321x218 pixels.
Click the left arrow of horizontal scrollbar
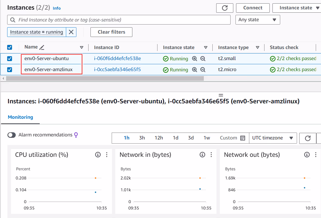coord(3,79)
